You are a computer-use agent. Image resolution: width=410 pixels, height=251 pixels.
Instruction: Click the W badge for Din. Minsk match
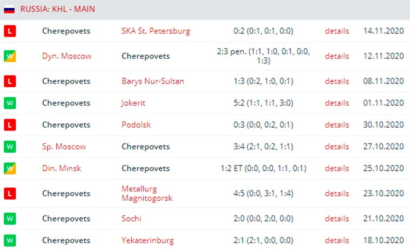(10, 168)
